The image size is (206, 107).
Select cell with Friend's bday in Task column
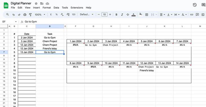point(50,48)
